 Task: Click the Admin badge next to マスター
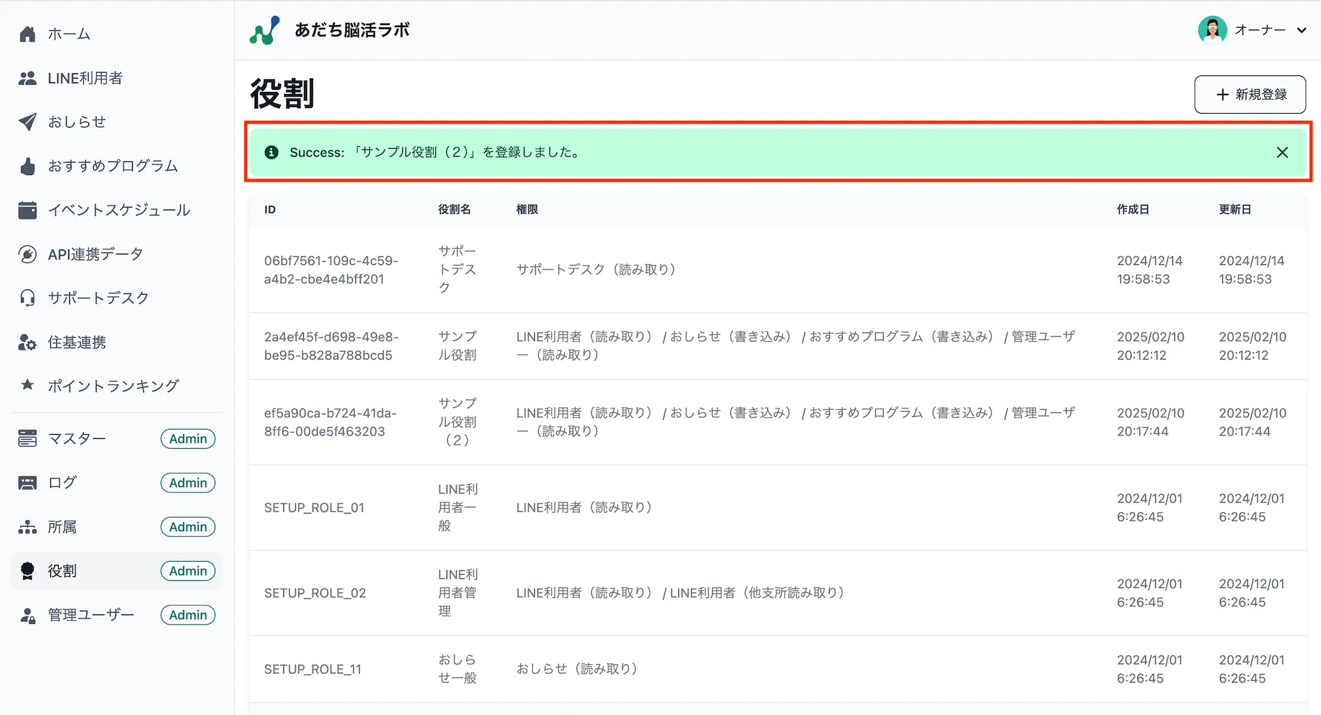click(x=188, y=438)
